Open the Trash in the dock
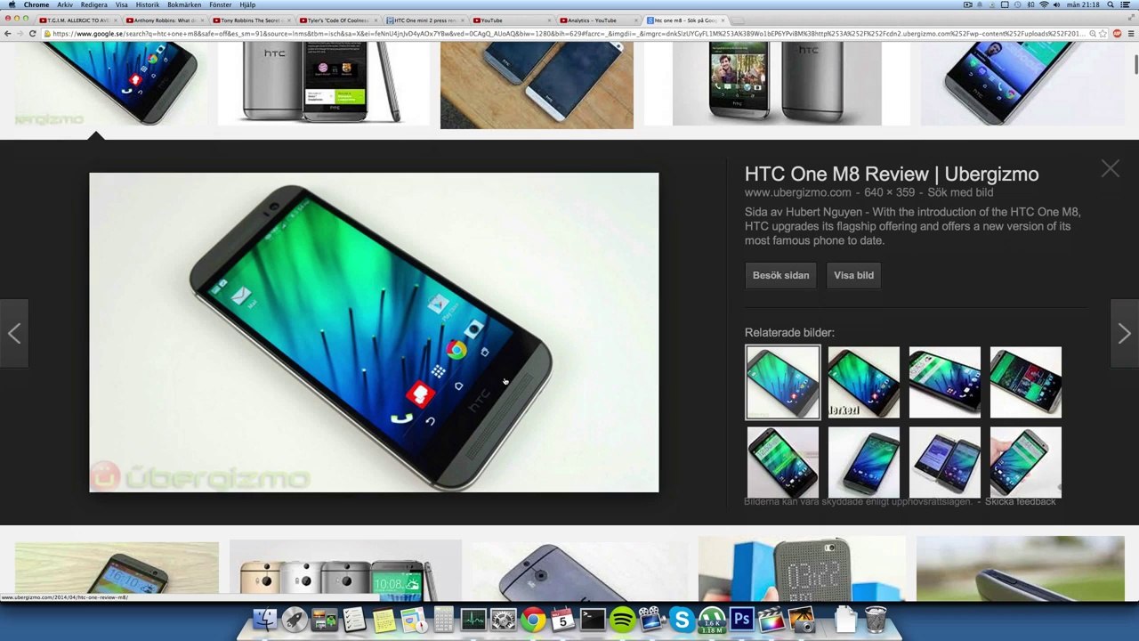Screen dimensions: 1139x641 point(876,619)
